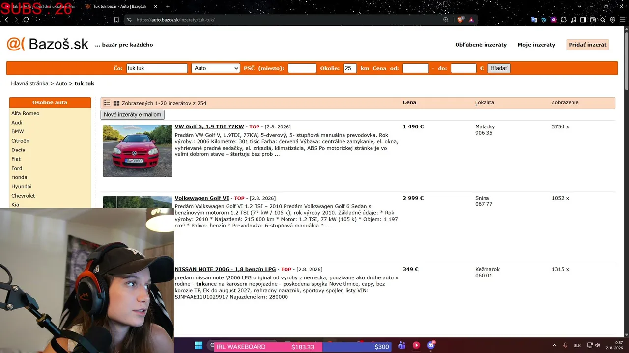
Task: Open the tab search chevron in title bar
Action: (580, 6)
